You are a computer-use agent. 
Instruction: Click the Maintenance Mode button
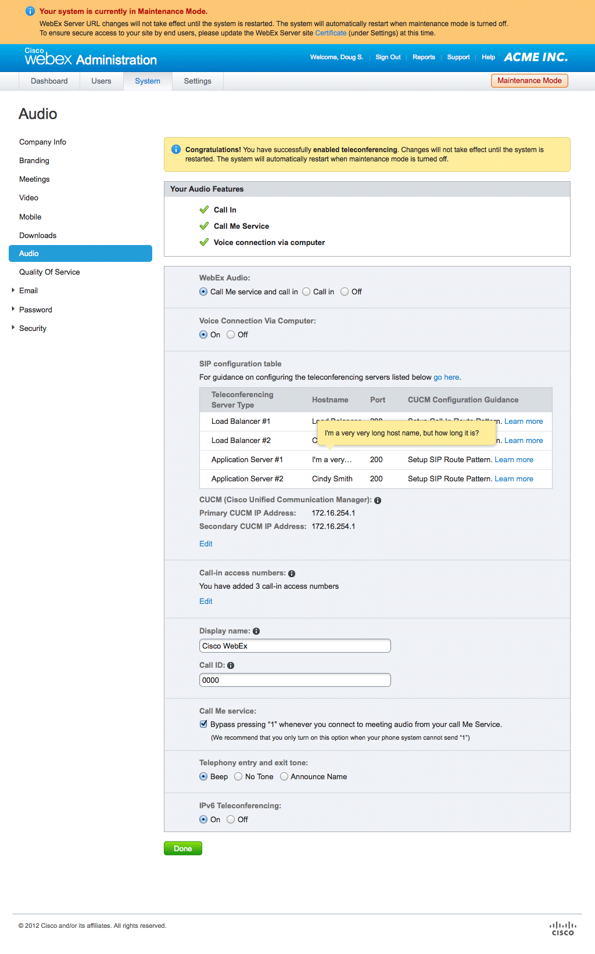point(529,81)
